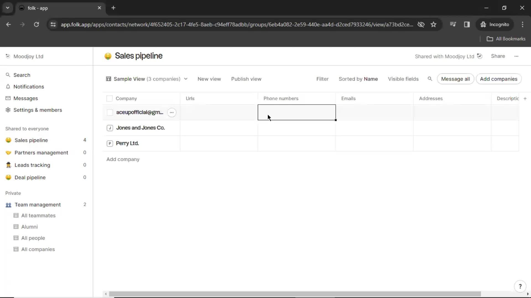Expand the overflow menu for aceupofficial

[171, 112]
